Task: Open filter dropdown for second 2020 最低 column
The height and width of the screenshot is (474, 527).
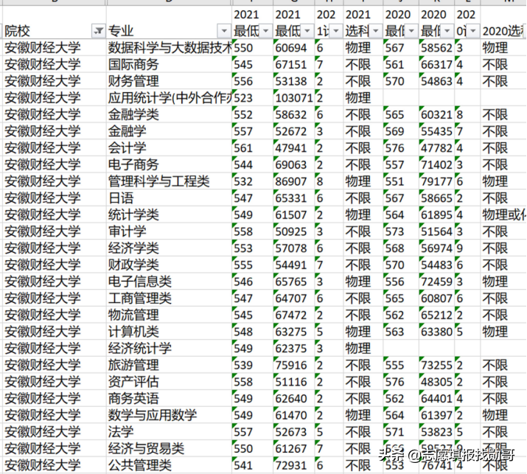Action: click(x=447, y=31)
